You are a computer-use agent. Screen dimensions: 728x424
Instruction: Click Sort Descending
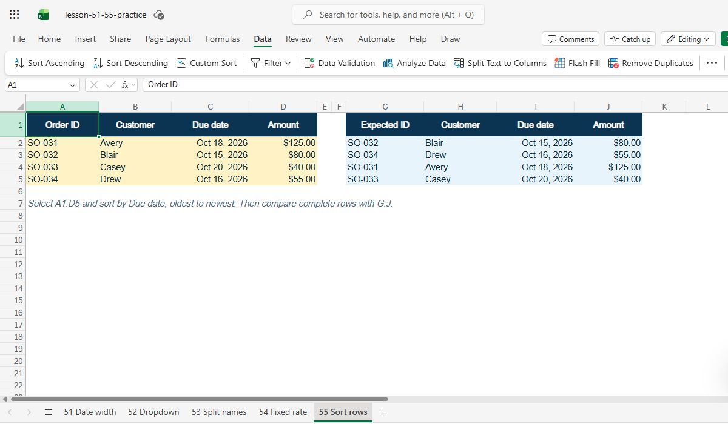tap(130, 63)
